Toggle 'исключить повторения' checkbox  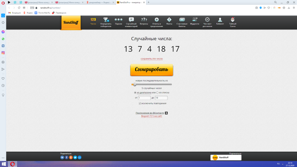(x=140, y=103)
